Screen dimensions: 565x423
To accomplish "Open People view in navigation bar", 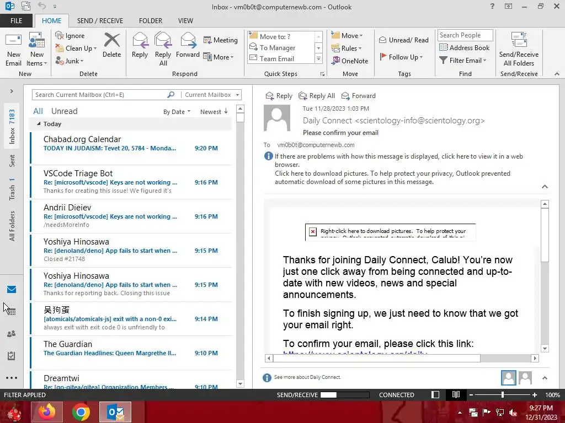I will pyautogui.click(x=12, y=334).
